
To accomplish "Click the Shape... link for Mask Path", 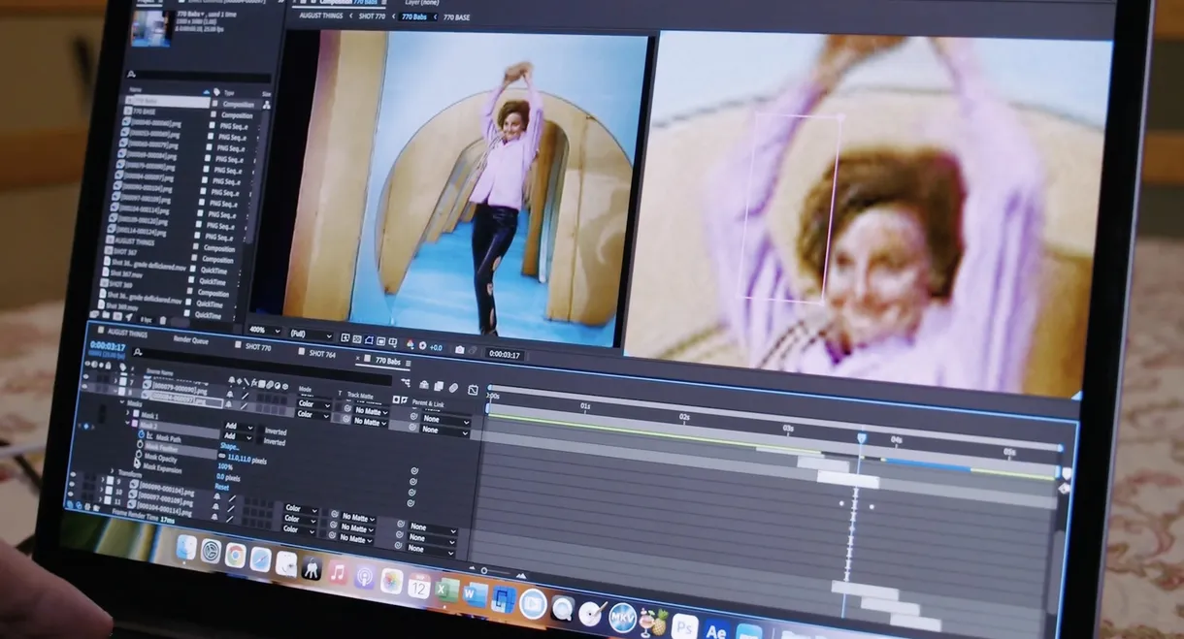I will click(x=231, y=447).
